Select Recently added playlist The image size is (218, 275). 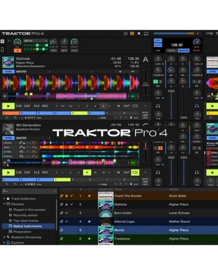point(25,215)
